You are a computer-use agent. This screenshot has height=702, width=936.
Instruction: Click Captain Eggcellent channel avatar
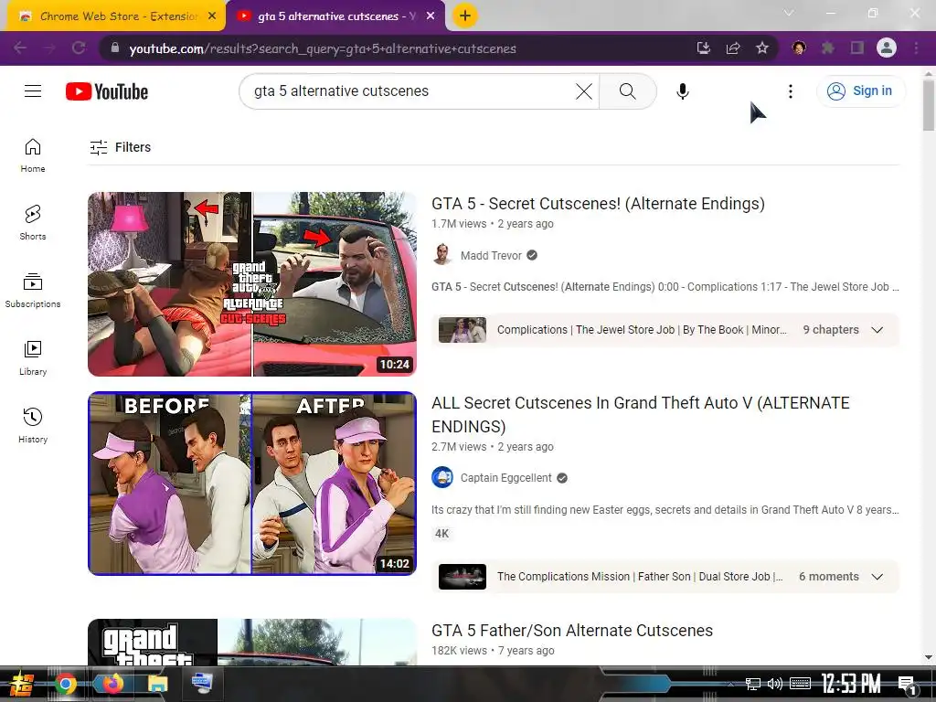click(x=442, y=477)
